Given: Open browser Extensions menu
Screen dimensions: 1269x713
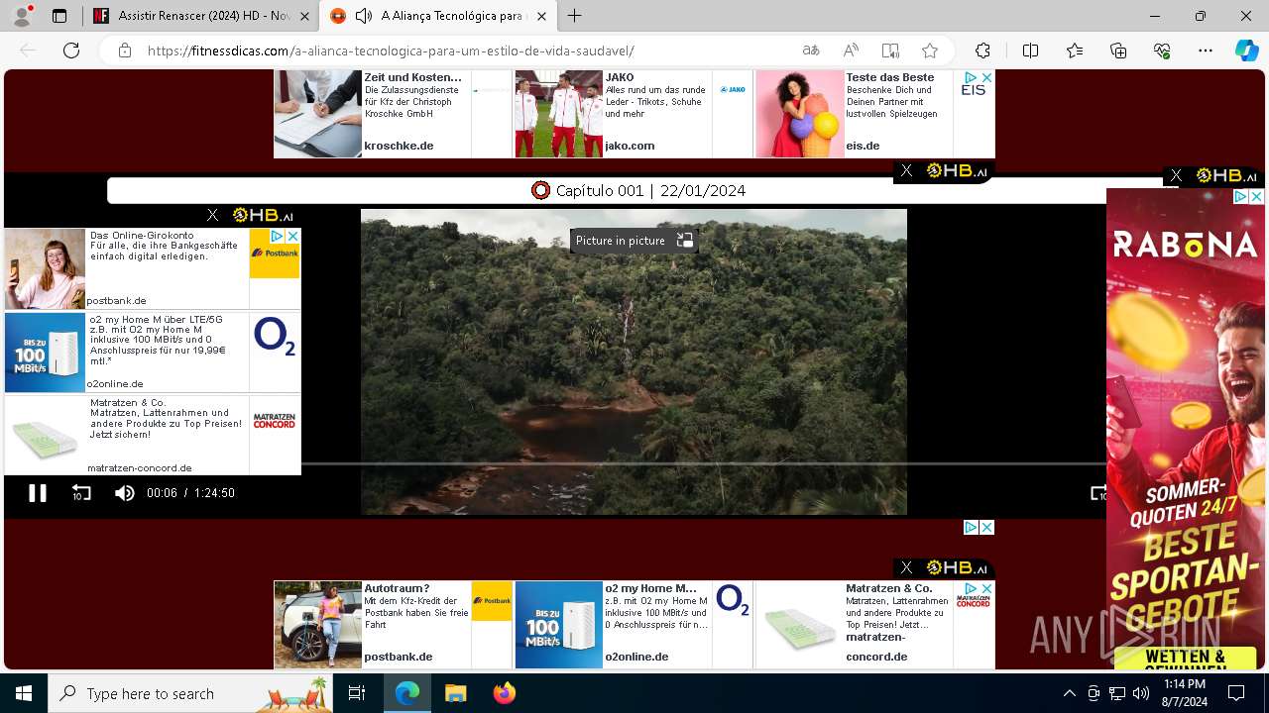Looking at the screenshot, I should coord(982,51).
